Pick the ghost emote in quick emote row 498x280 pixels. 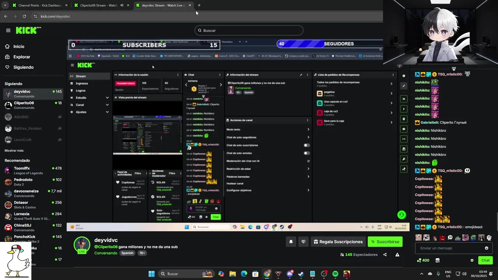[489, 238]
